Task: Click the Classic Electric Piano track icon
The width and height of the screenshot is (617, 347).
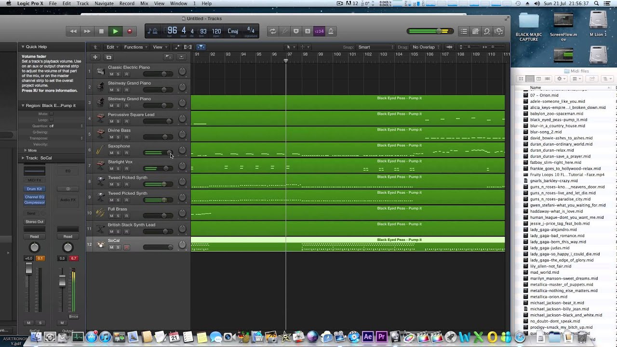Action: [x=100, y=71]
